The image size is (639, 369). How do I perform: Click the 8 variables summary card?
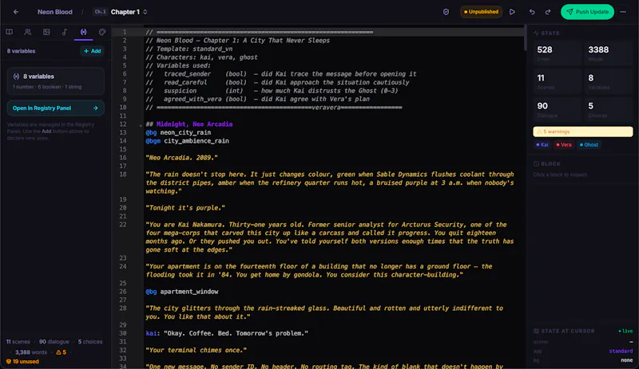(55, 80)
